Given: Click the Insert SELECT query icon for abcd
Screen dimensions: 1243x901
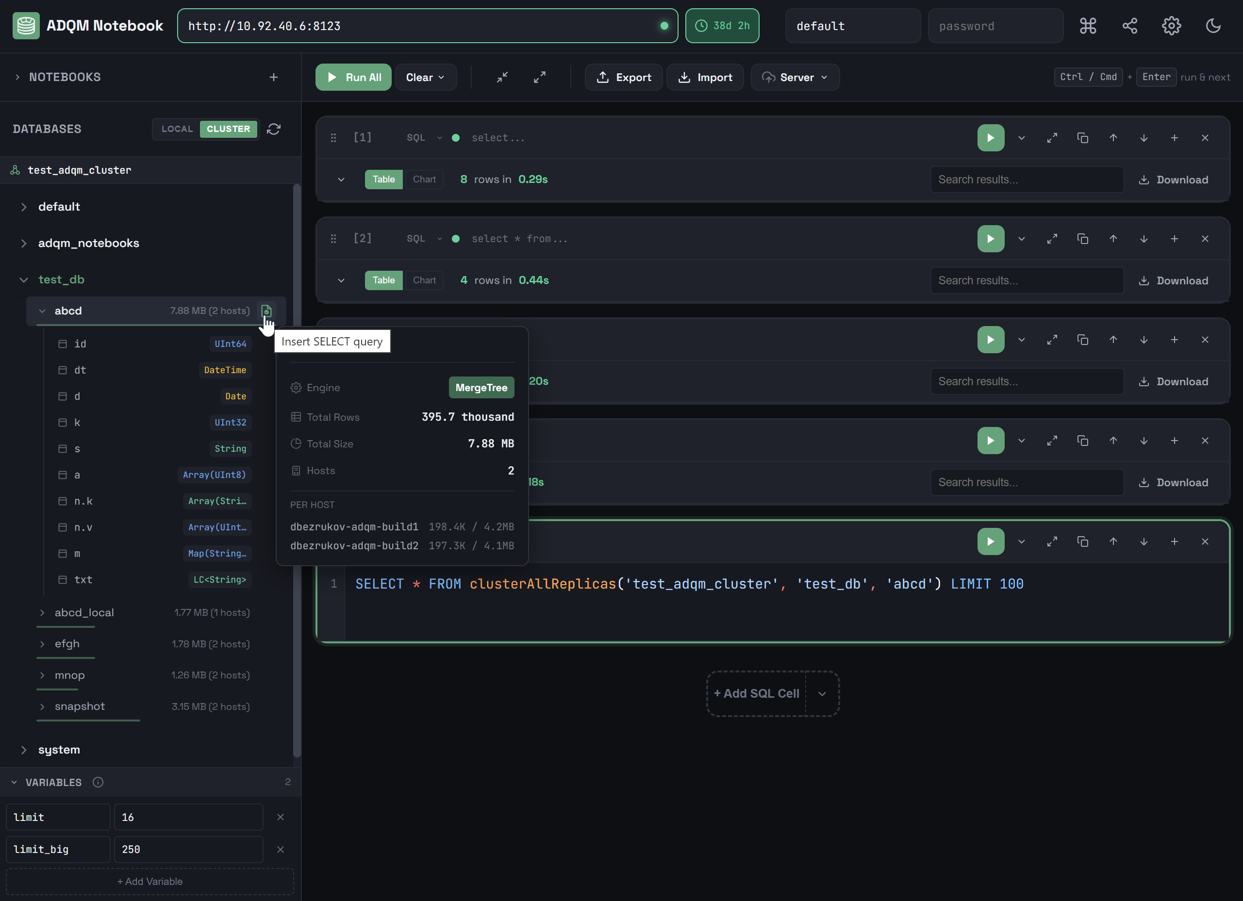Looking at the screenshot, I should 266,311.
